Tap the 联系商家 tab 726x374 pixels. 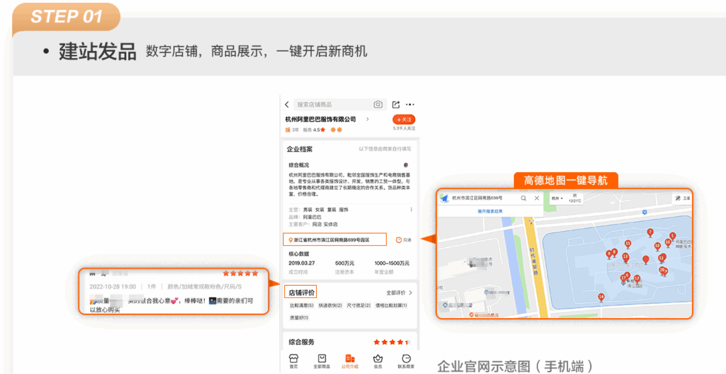[x=406, y=361]
